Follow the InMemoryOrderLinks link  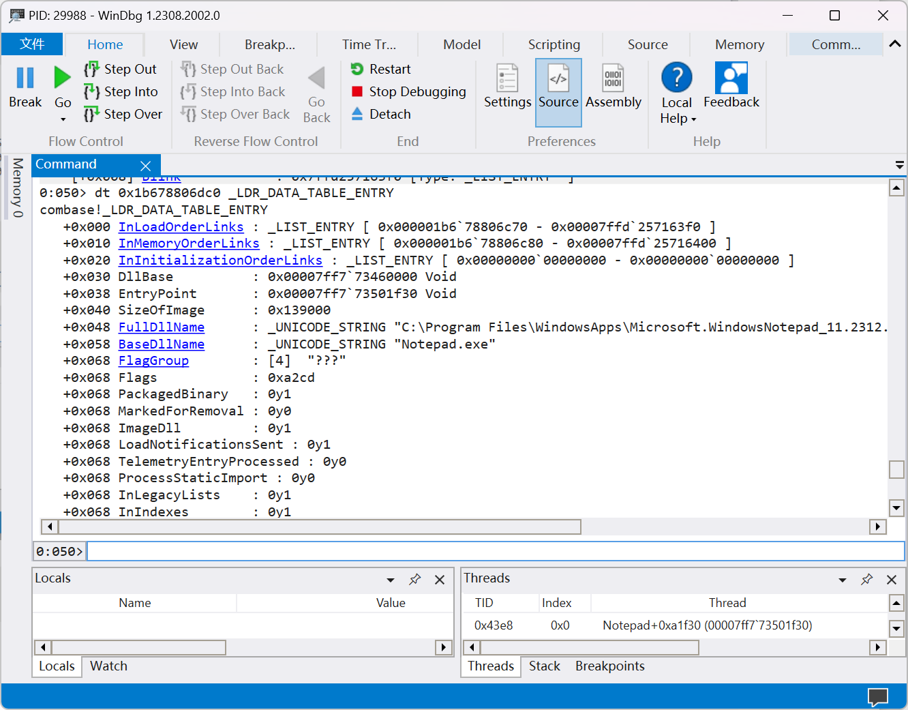click(x=189, y=243)
